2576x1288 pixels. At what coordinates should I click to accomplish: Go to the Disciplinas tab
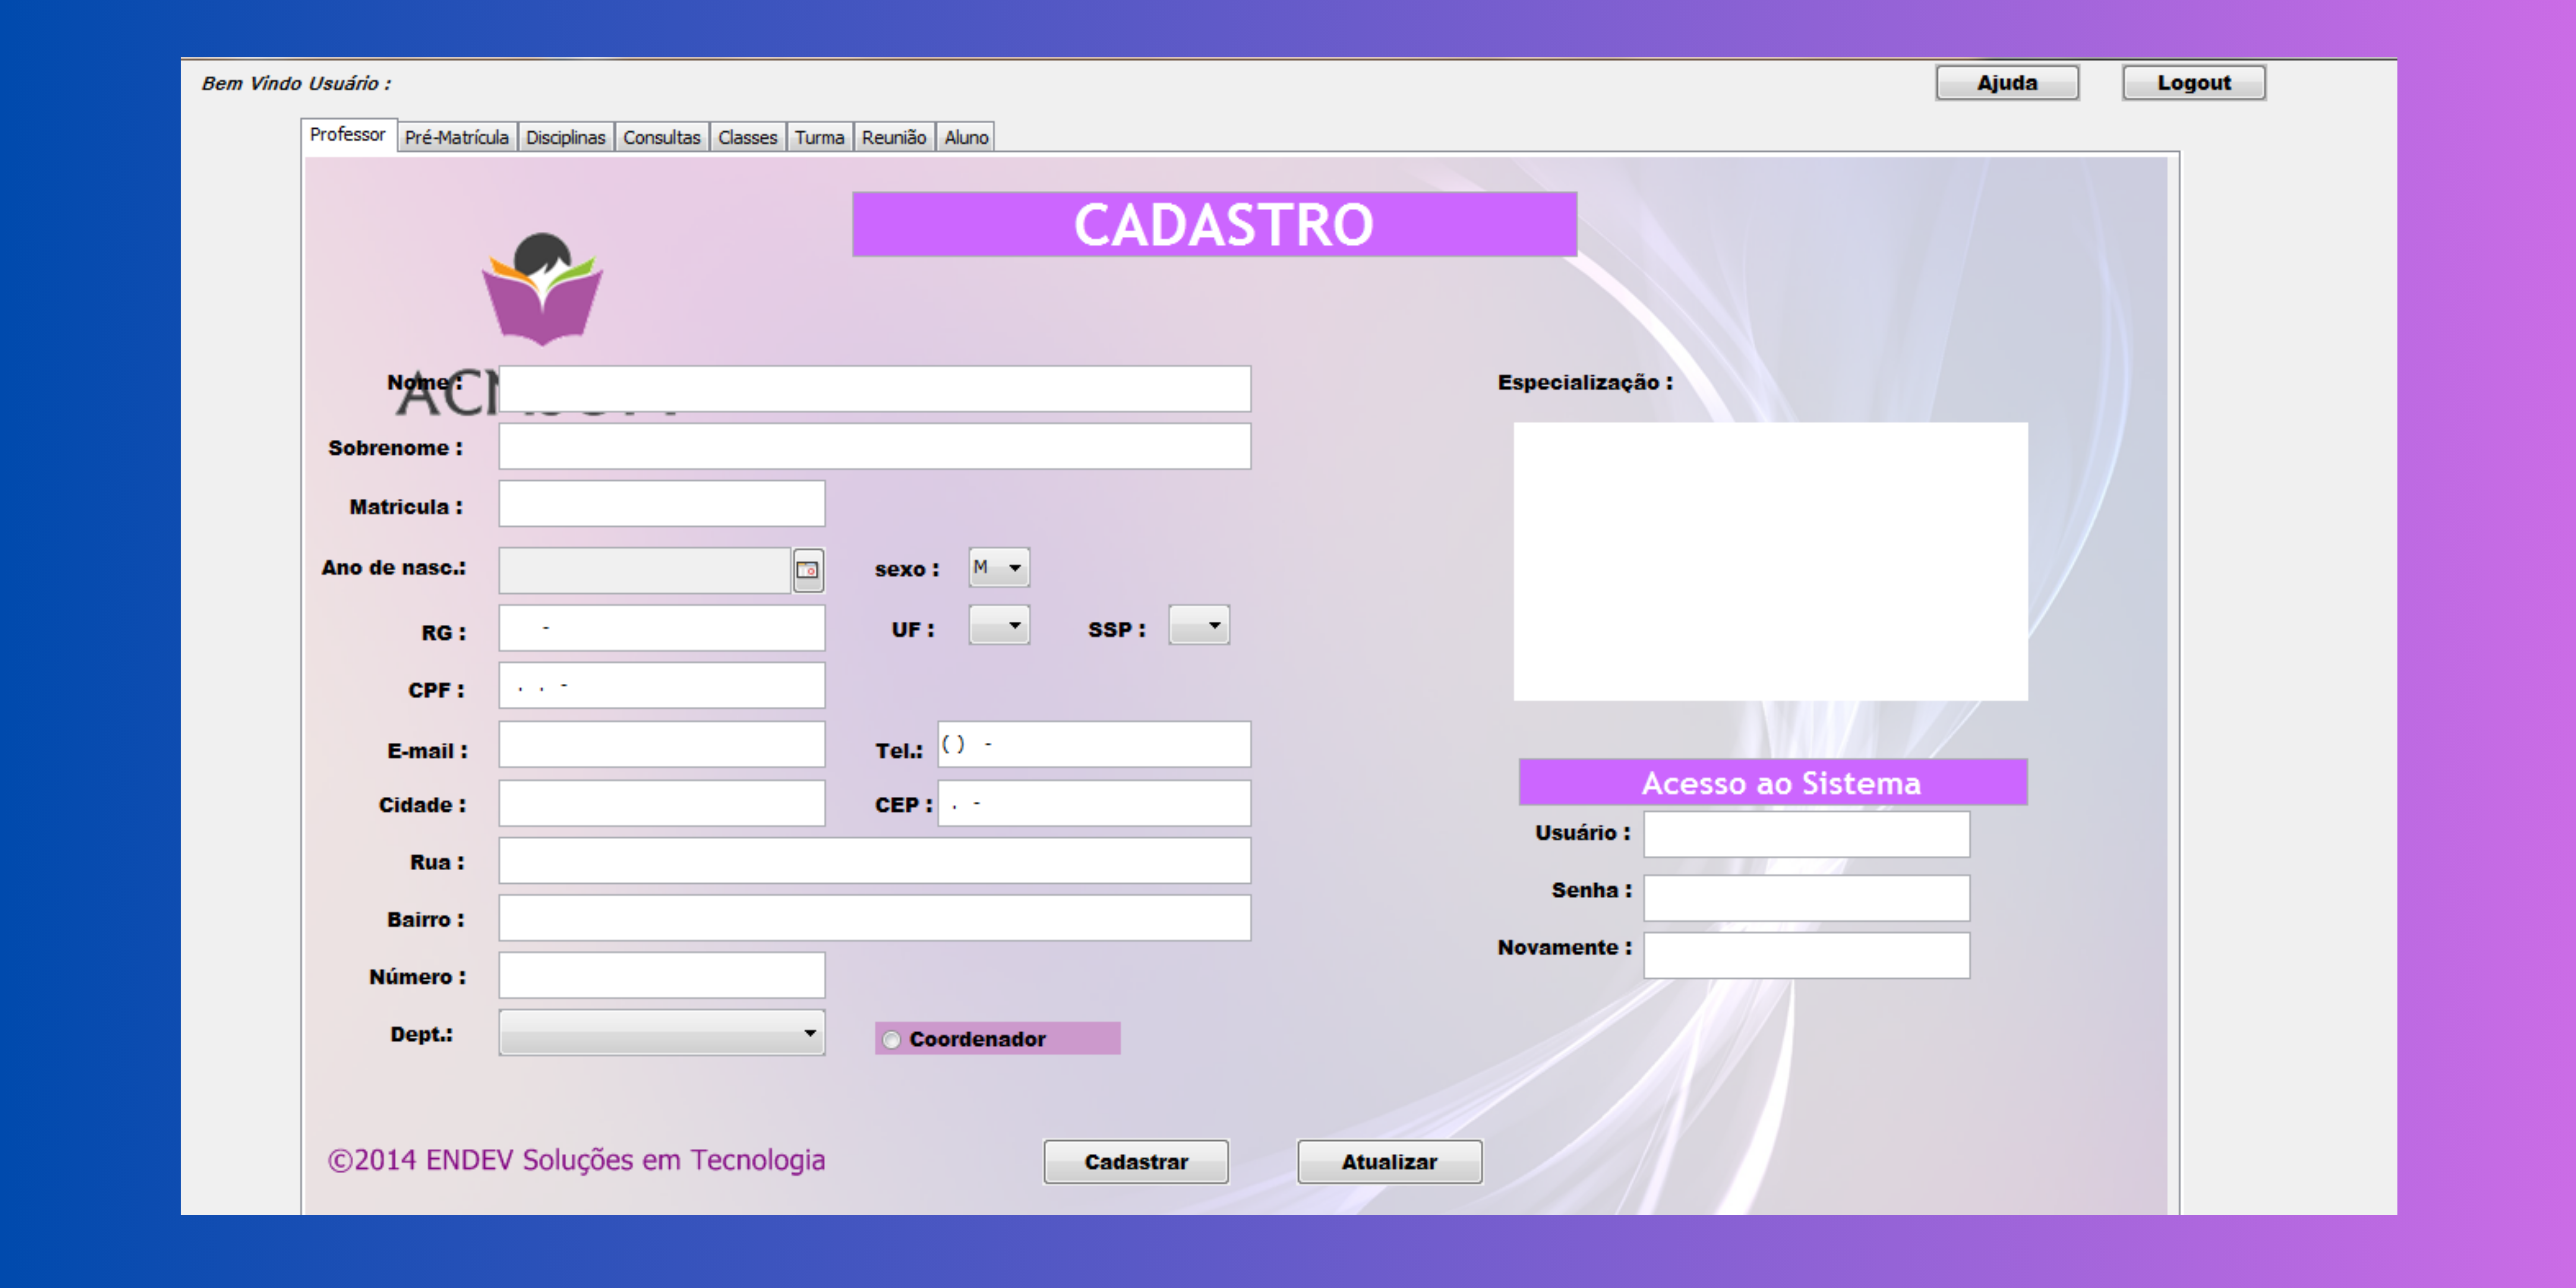566,137
